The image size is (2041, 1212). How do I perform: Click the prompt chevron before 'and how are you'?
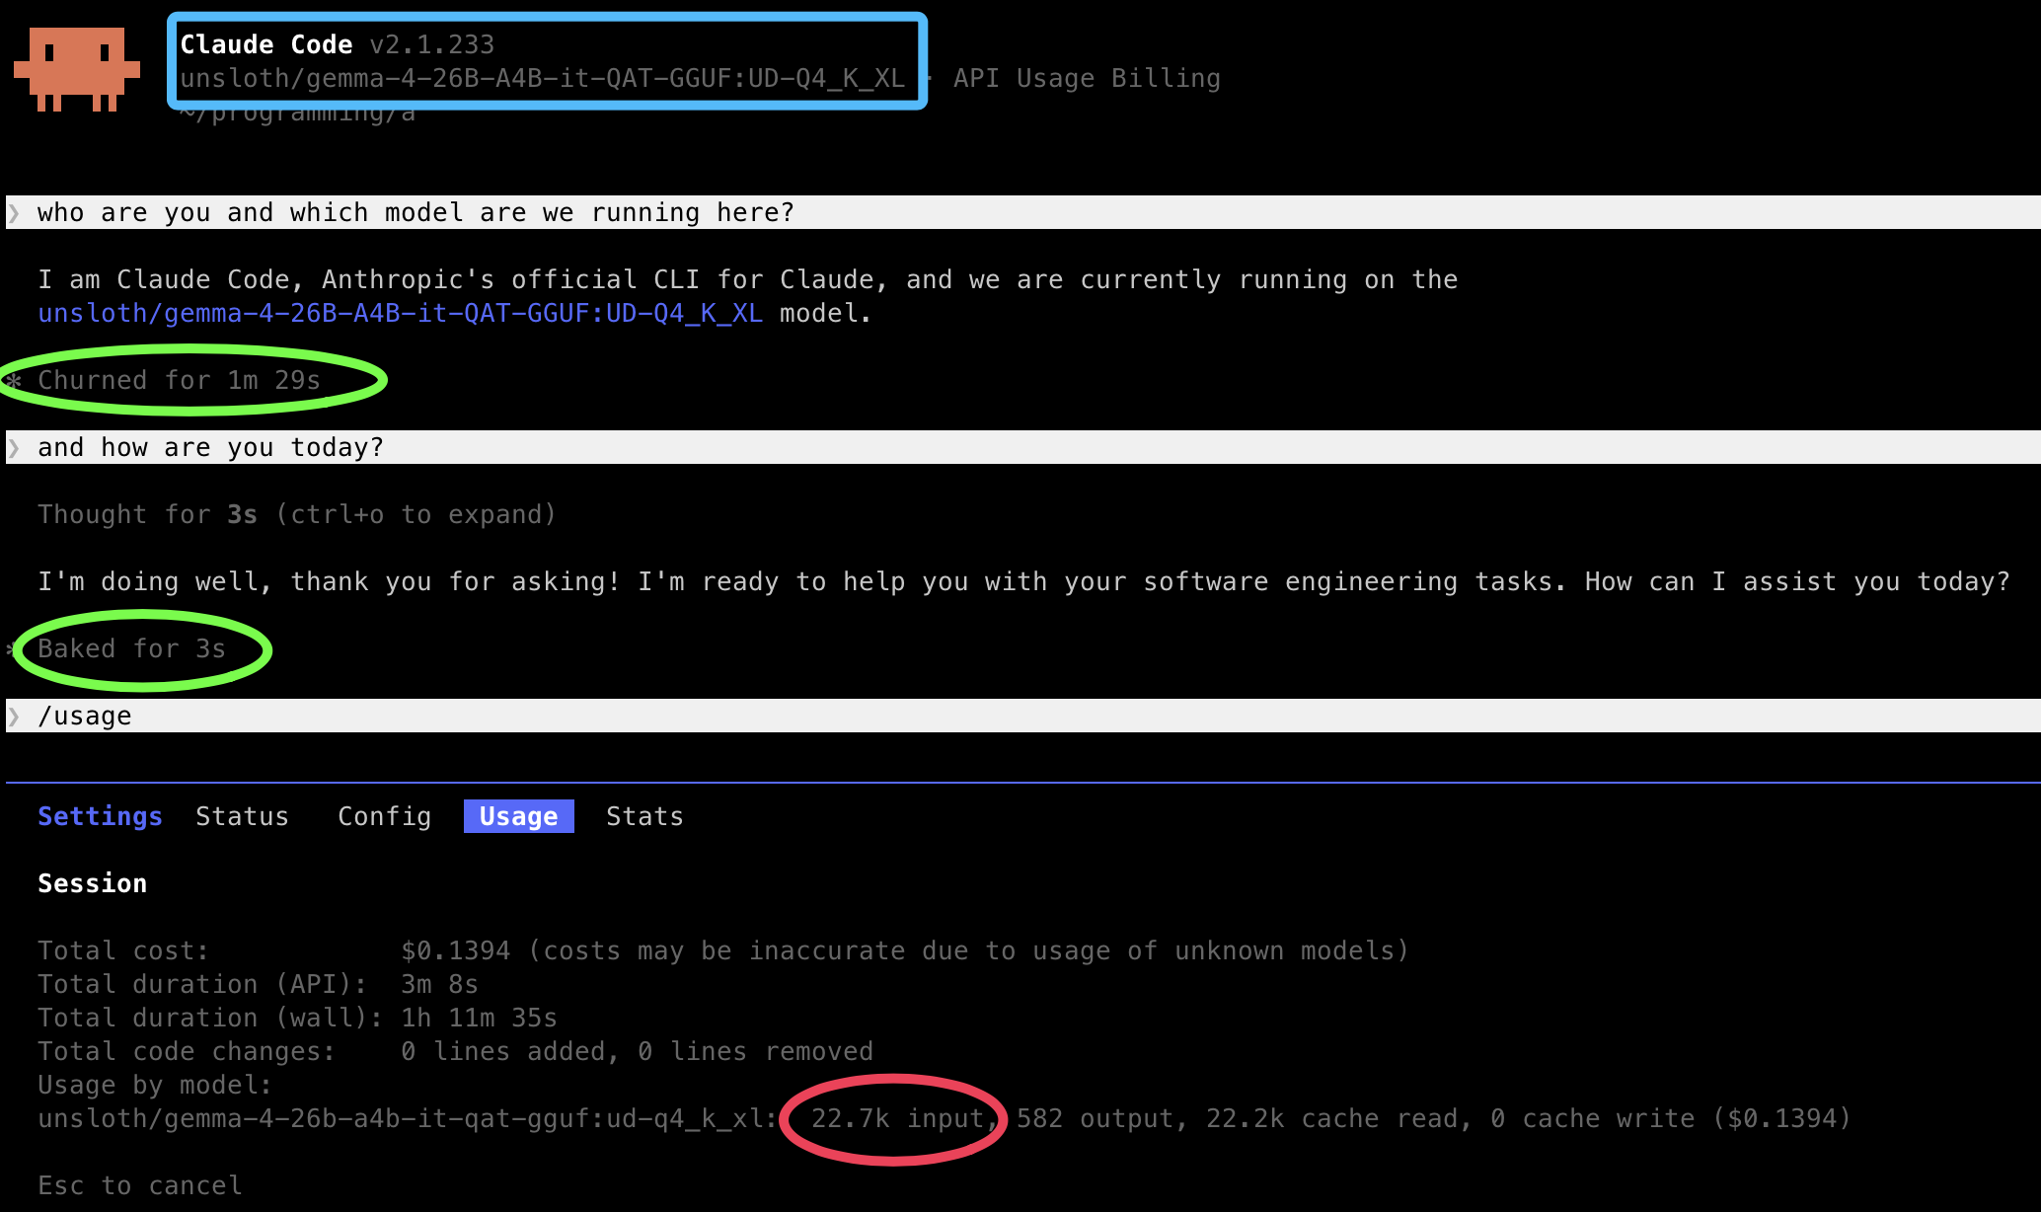coord(14,447)
